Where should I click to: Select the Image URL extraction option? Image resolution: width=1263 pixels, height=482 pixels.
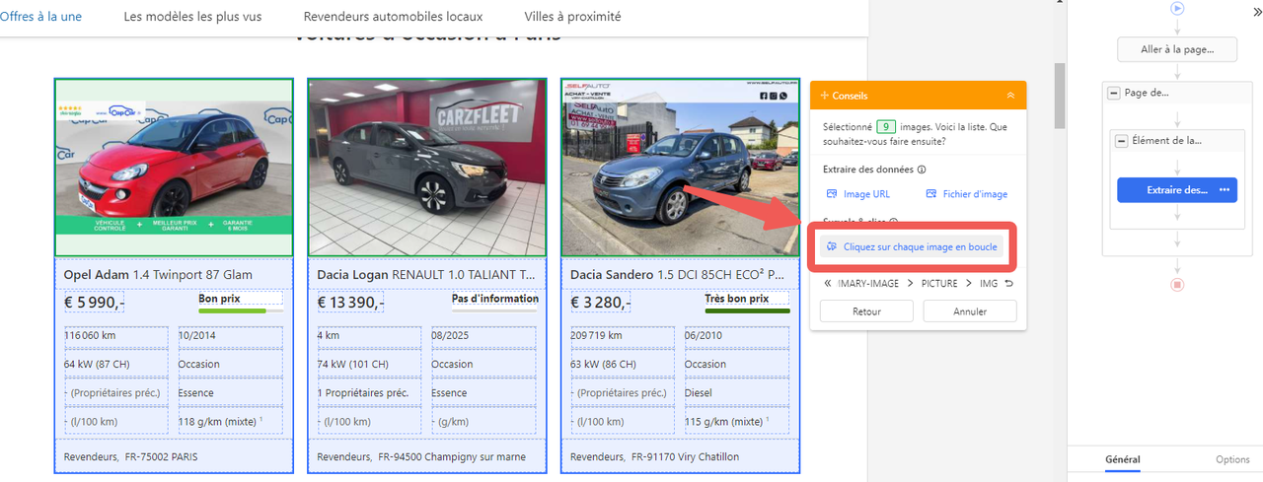tap(857, 194)
